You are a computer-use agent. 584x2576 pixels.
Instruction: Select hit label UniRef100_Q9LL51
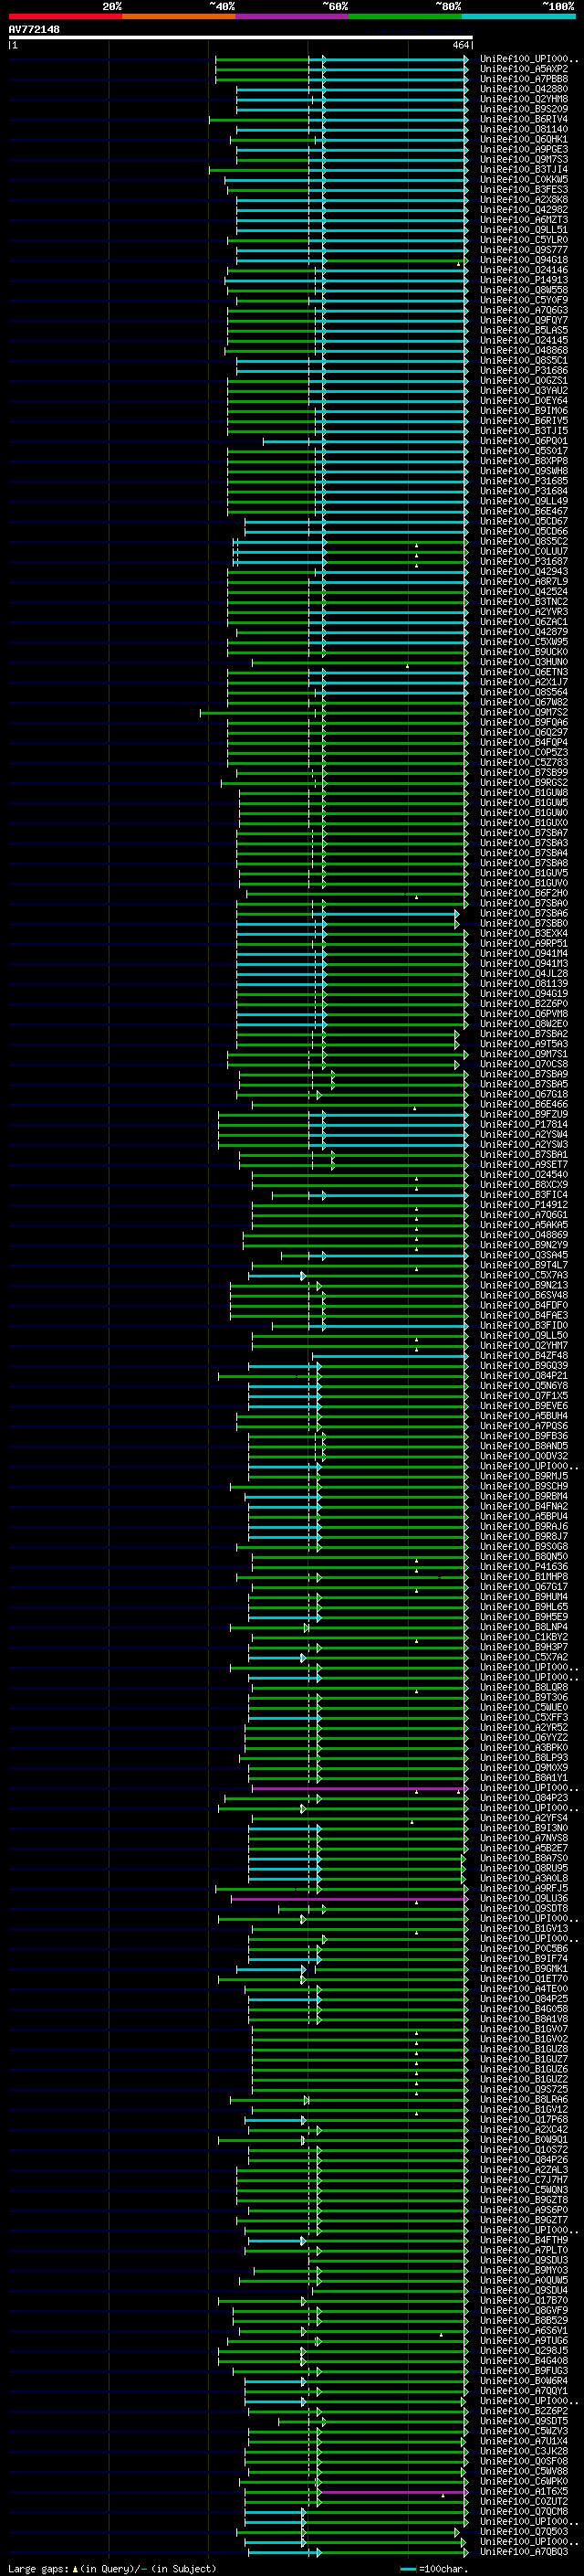point(524,230)
